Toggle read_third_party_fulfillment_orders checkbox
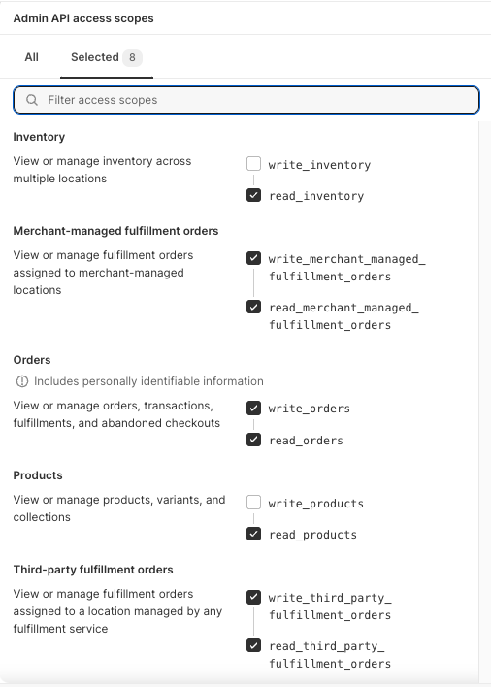This screenshot has height=687, width=491. click(253, 645)
